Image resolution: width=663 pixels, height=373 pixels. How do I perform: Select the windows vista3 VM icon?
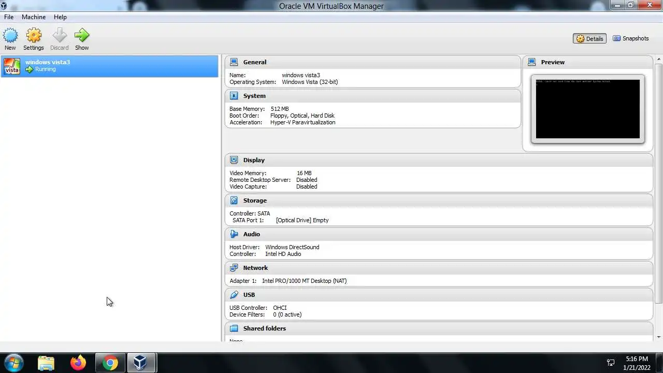[12, 66]
